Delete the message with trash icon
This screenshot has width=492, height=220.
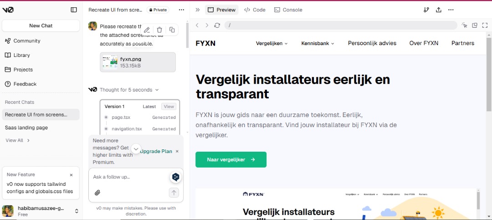point(159,30)
